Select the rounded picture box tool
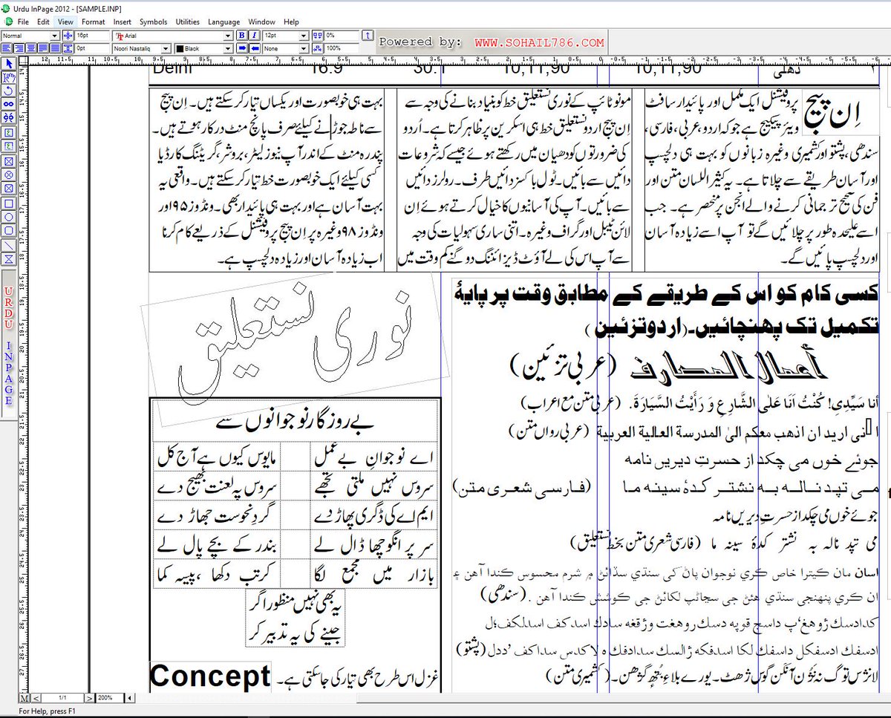 click(x=9, y=189)
